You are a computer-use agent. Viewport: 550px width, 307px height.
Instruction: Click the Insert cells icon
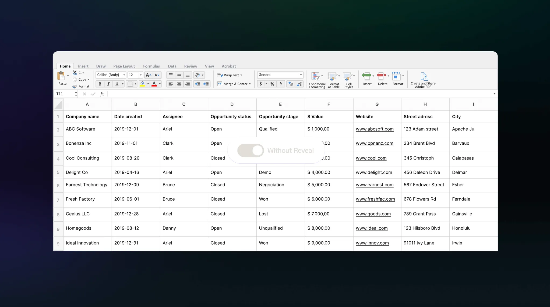point(366,76)
